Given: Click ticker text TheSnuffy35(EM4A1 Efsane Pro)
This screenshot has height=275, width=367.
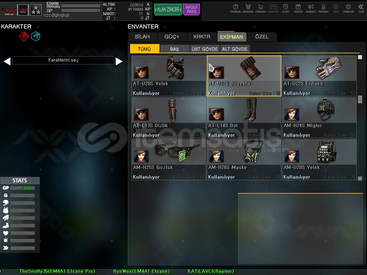Looking at the screenshot, I should [x=57, y=271].
